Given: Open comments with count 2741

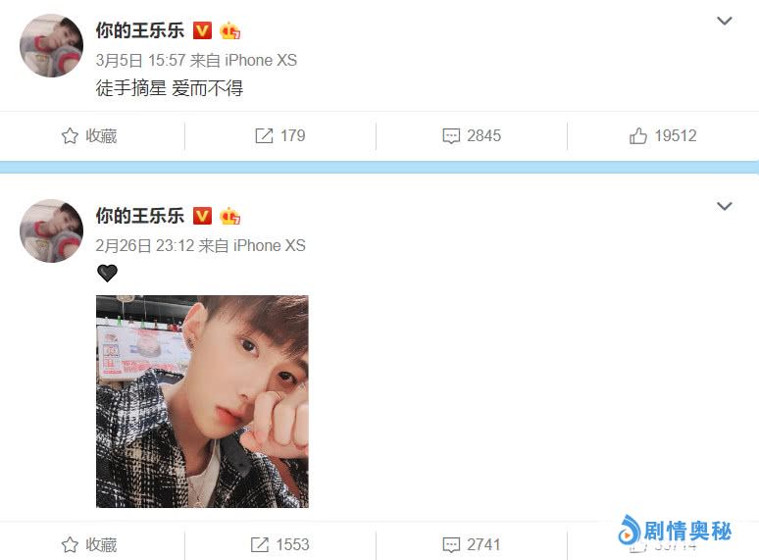Looking at the screenshot, I should click(x=472, y=545).
